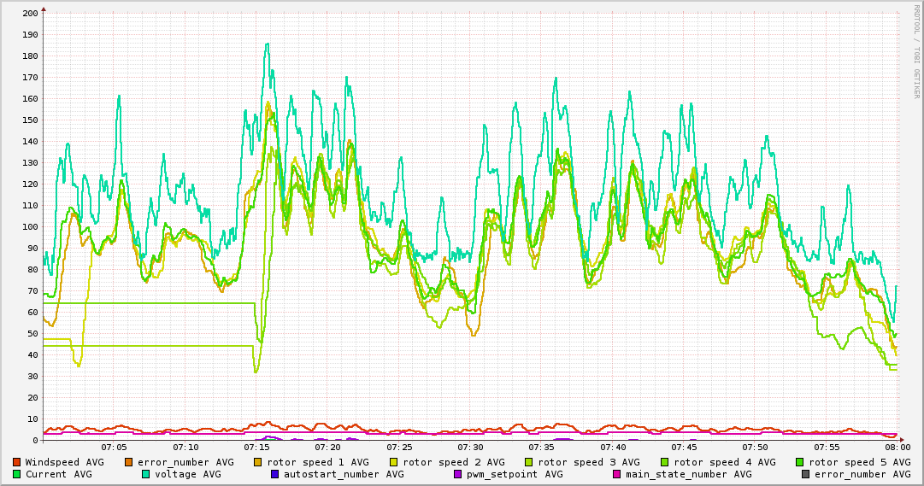Click the red Windspeed AVG legend swatch
Image resolution: width=924 pixels, height=486 pixels.
[x=16, y=462]
